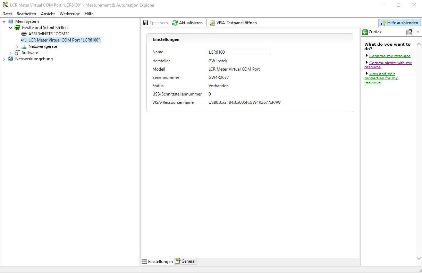Click the Einstellungen section heading
The image size is (422, 273).
166,39
